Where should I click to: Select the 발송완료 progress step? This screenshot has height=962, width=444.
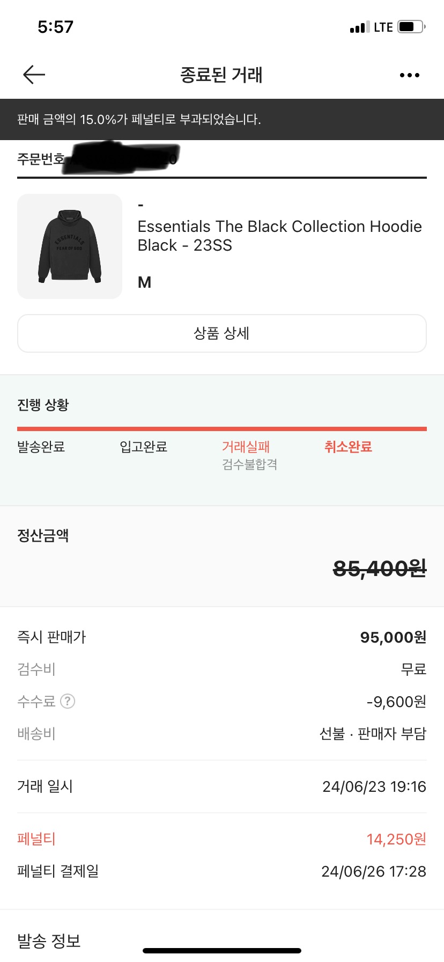[x=41, y=447]
